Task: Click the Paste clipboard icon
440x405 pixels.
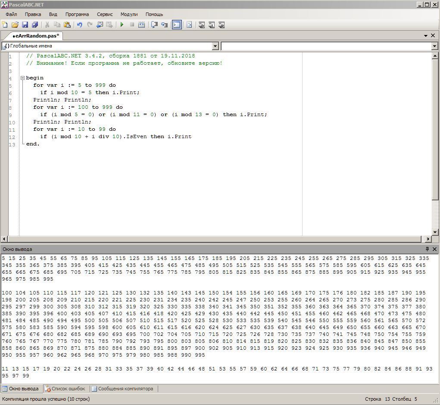Action: [x=67, y=25]
